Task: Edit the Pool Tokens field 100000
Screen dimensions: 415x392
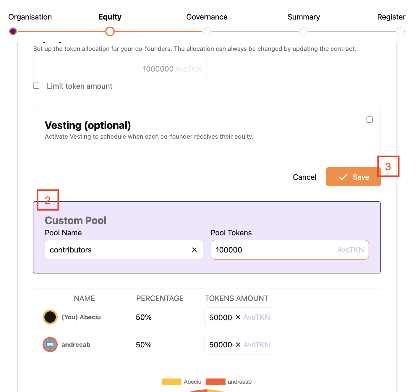Action: [x=290, y=250]
